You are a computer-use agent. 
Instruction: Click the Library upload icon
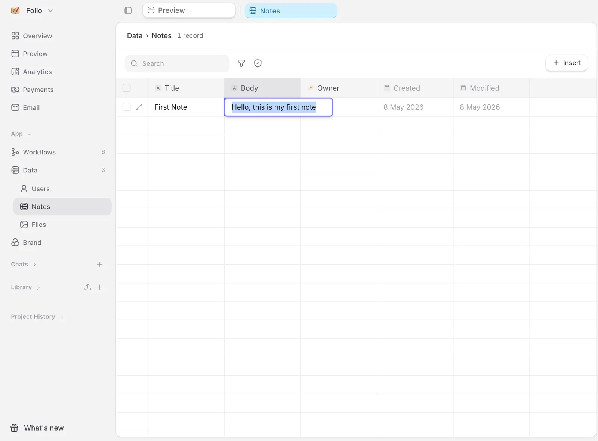88,287
